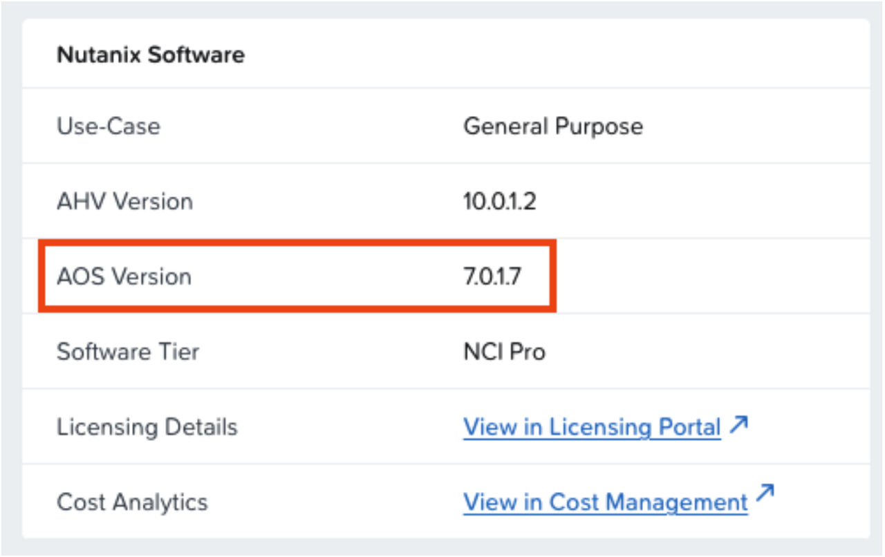Click the Software Tier label
The image size is (885, 557).
(128, 352)
